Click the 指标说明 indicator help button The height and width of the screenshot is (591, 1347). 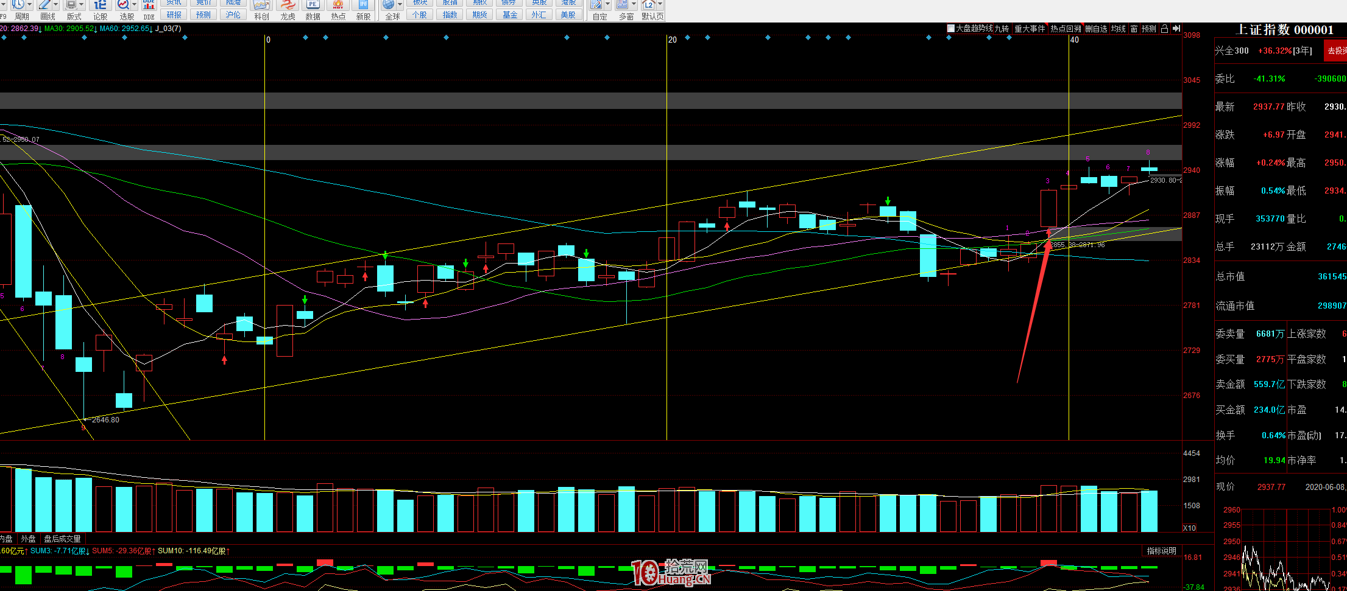pyautogui.click(x=1161, y=551)
